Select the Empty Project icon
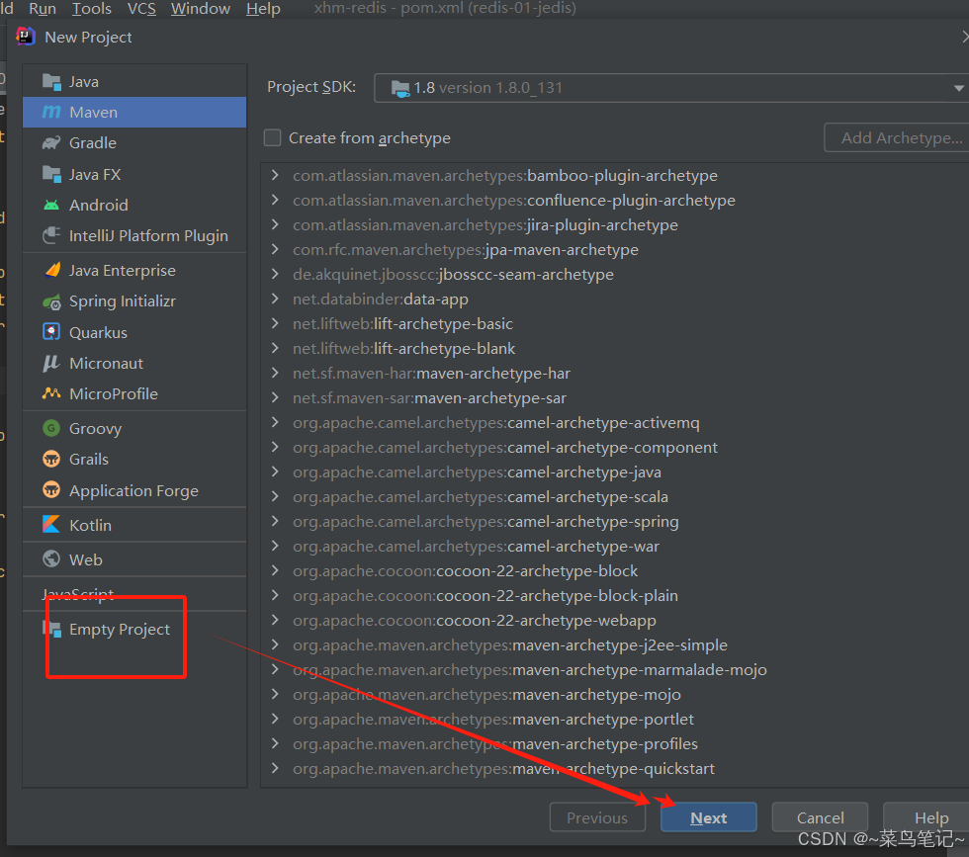Image resolution: width=969 pixels, height=857 pixels. (x=51, y=629)
